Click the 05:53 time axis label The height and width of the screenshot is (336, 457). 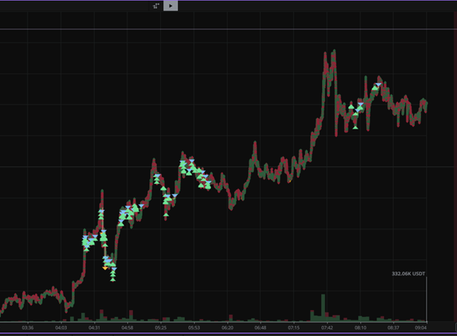click(x=194, y=328)
